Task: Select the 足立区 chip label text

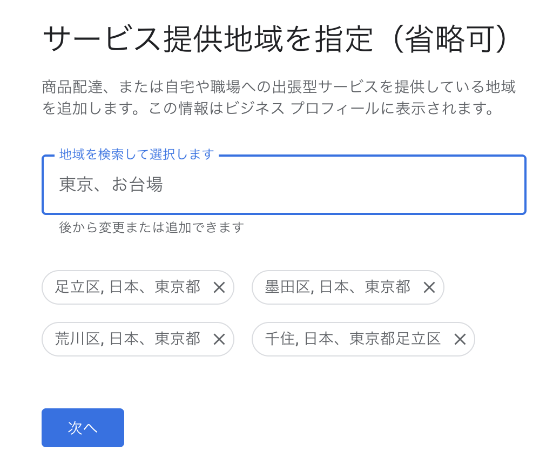Action: [x=127, y=287]
